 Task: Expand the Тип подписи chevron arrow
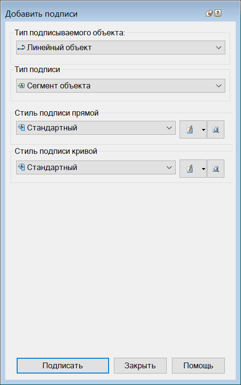(219, 86)
